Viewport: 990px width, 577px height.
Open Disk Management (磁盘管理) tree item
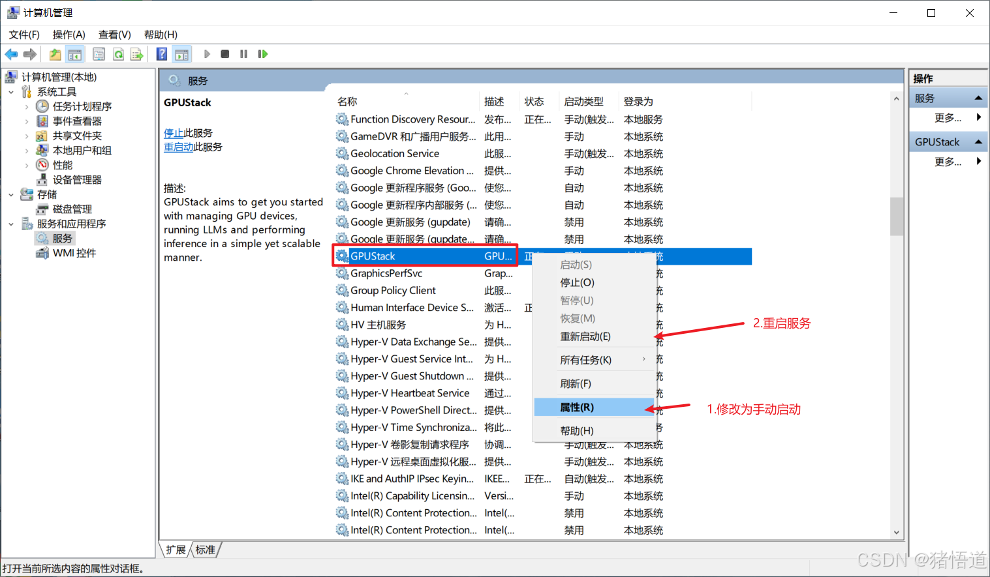coord(72,209)
